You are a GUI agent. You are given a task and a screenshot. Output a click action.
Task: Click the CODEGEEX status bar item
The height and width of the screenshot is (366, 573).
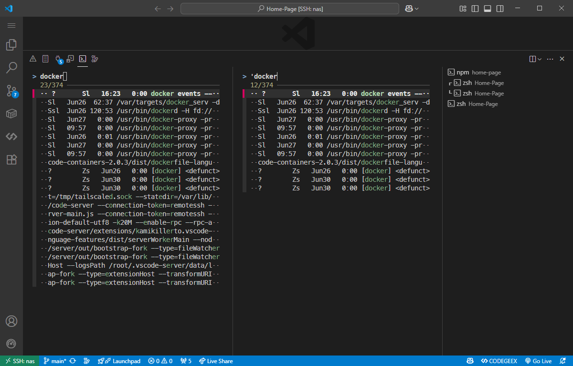click(x=499, y=361)
